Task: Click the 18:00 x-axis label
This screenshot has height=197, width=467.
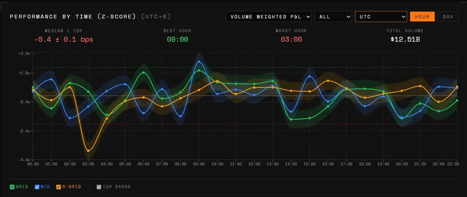Action: (365, 164)
